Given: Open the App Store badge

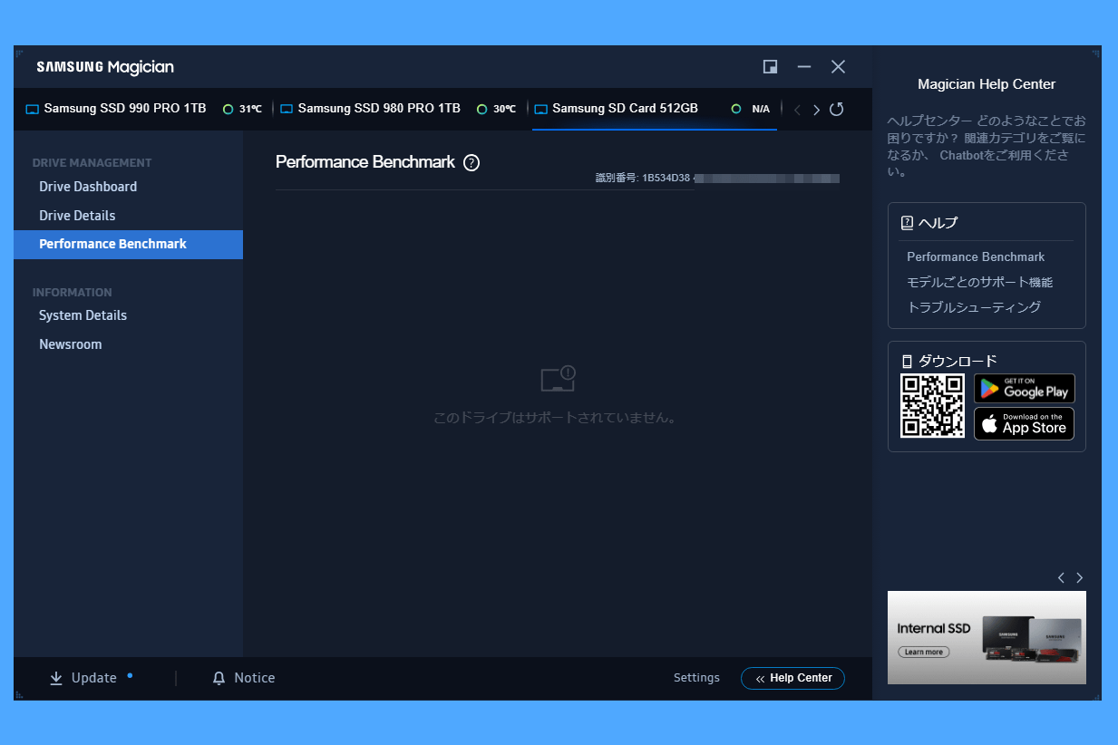Looking at the screenshot, I should point(1024,424).
